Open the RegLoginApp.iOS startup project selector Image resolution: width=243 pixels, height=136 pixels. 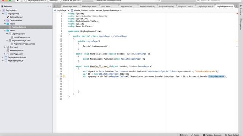click(35, 1)
